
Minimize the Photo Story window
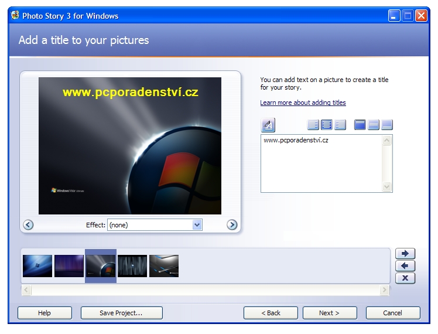coord(394,16)
